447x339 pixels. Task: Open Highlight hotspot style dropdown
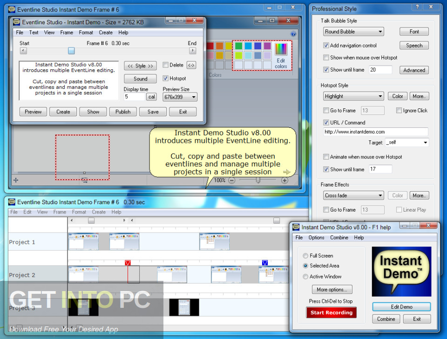point(353,96)
